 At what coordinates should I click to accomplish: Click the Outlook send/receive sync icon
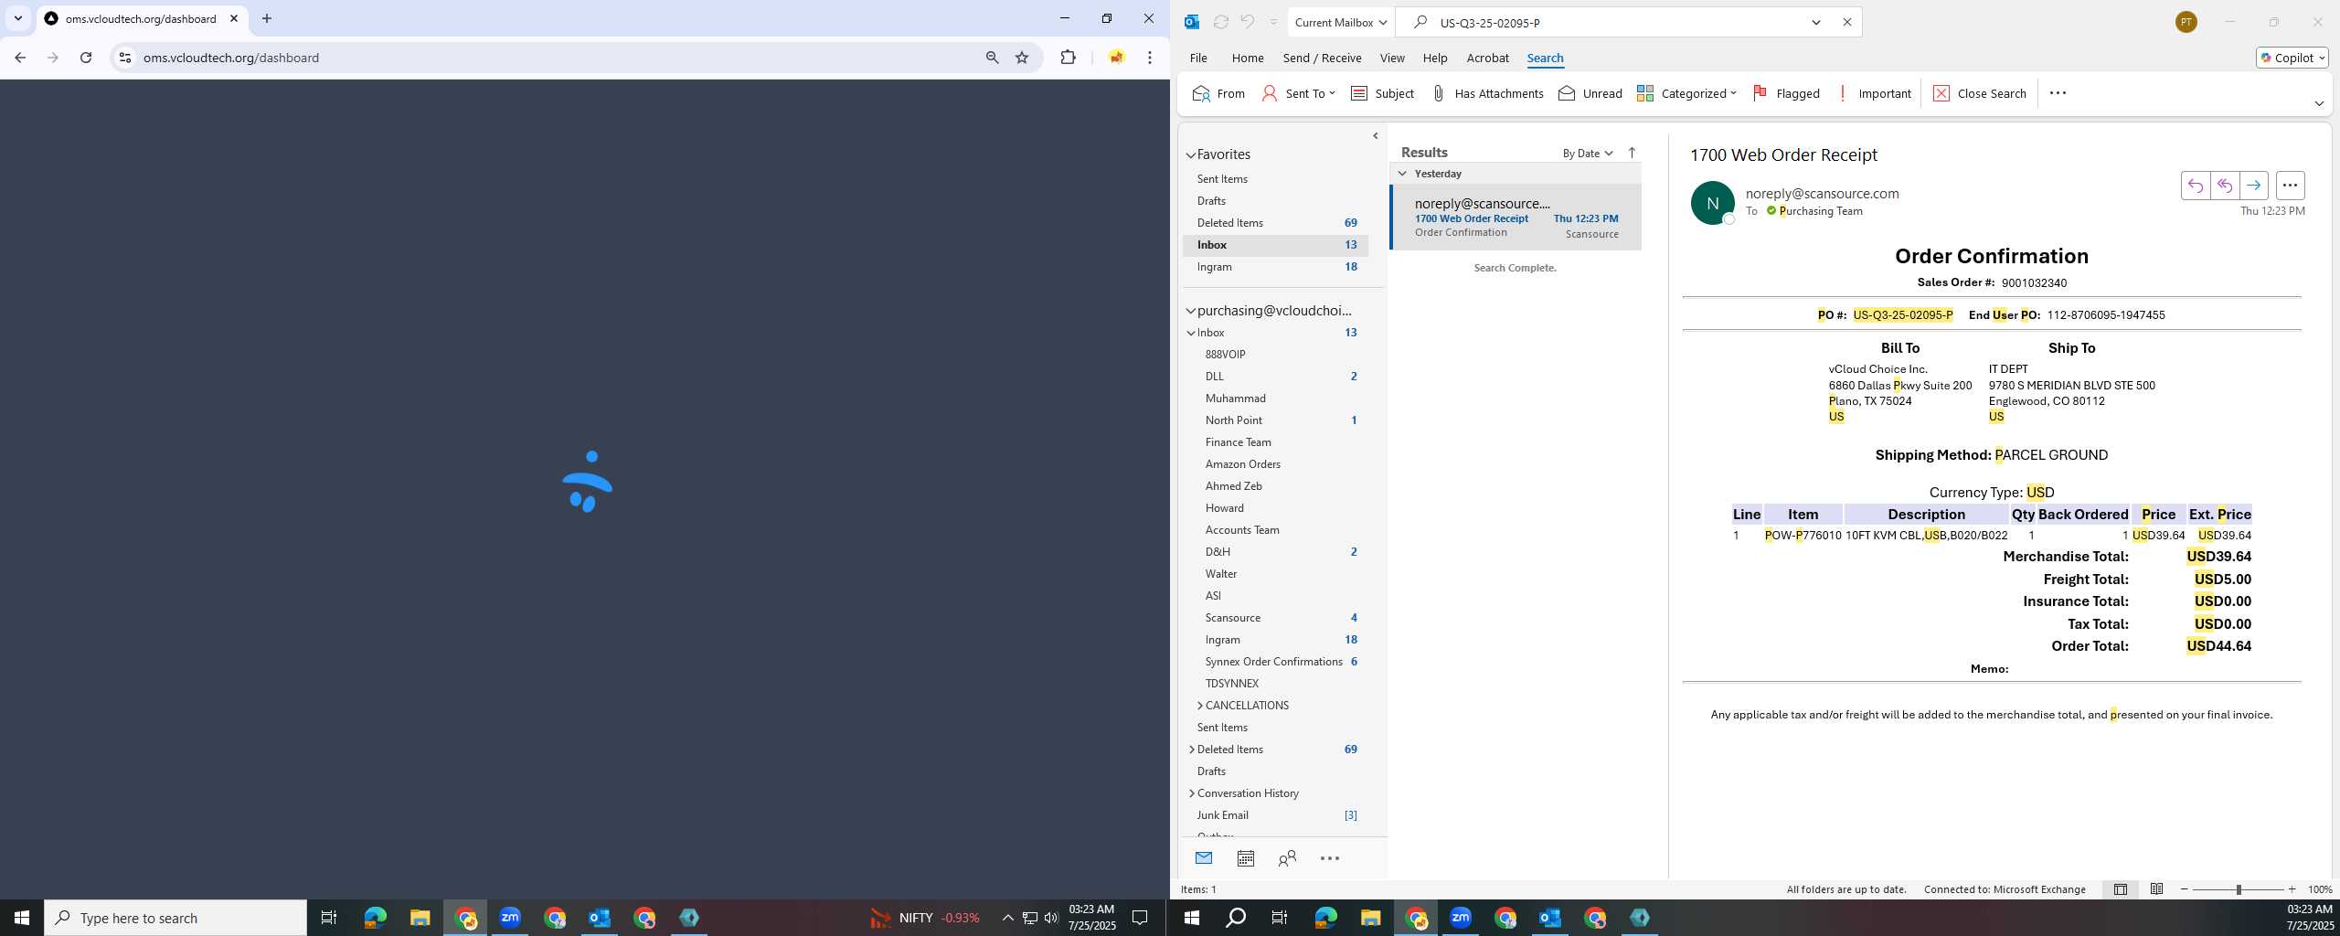[1220, 22]
